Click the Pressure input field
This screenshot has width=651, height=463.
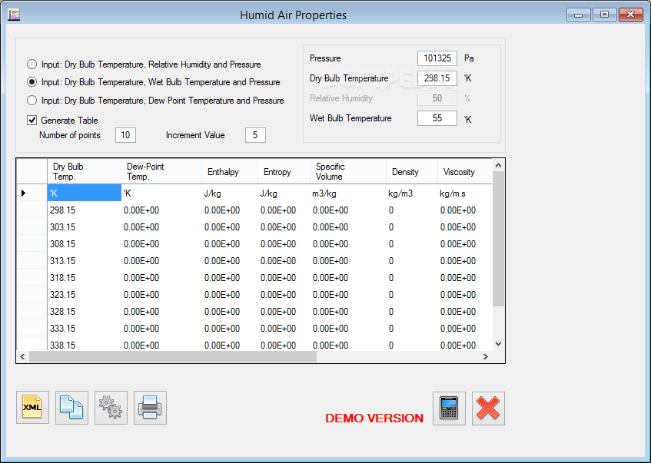437,58
